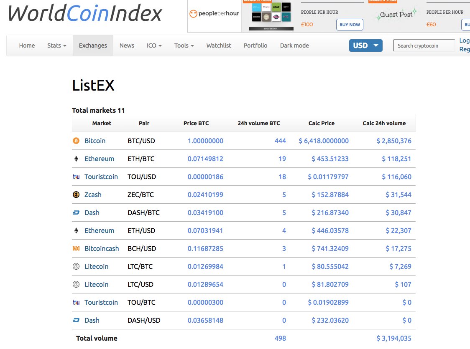Open the Ethereum link in ETH/BTC row
This screenshot has height=349, width=470.
(x=99, y=159)
